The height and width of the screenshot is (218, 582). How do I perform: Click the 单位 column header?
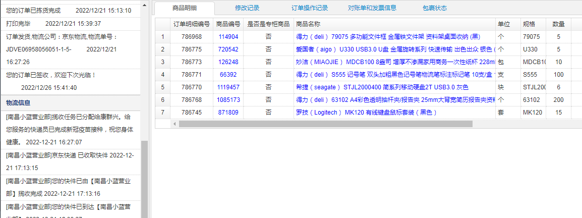click(508, 24)
